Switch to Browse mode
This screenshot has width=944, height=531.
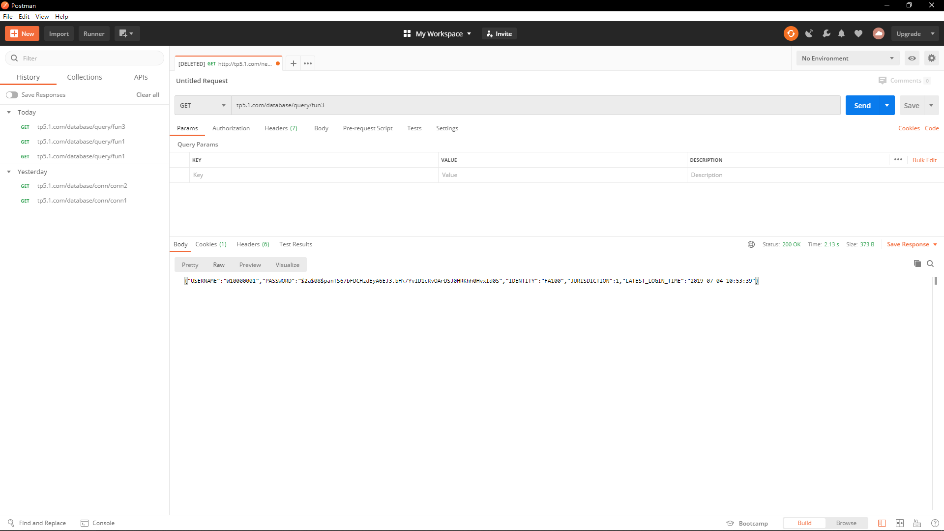tap(846, 523)
